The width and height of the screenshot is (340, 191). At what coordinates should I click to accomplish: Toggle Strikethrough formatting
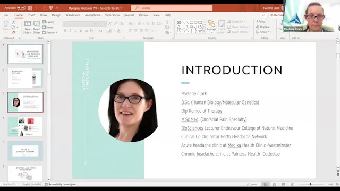86,31
